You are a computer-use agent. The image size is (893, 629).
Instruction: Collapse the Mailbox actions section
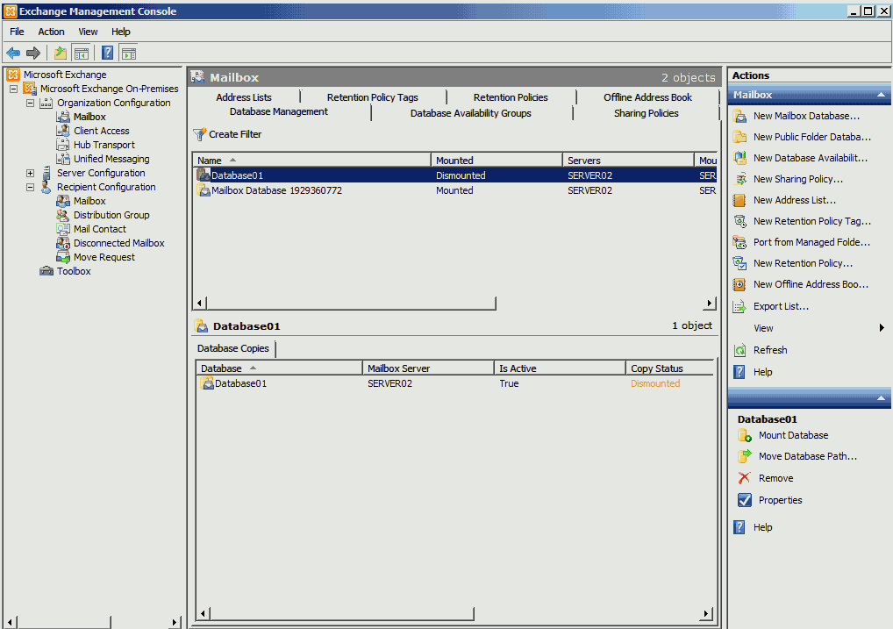coord(881,95)
